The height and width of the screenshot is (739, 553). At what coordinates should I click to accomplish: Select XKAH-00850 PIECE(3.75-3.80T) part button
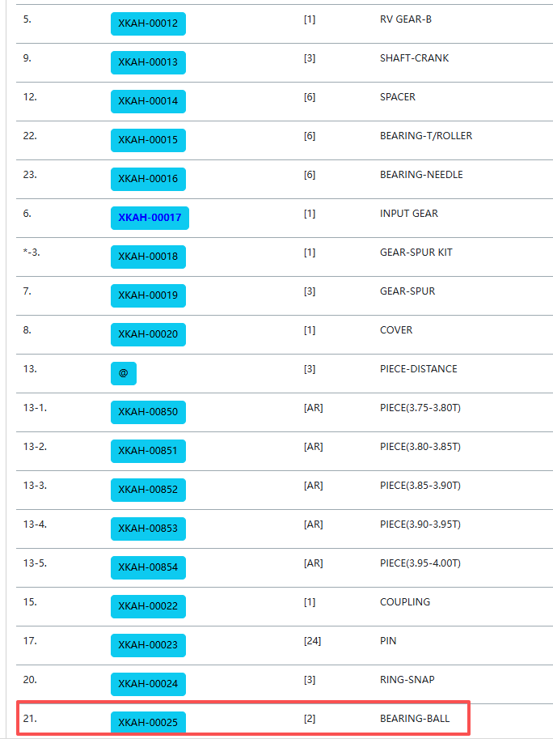(148, 412)
